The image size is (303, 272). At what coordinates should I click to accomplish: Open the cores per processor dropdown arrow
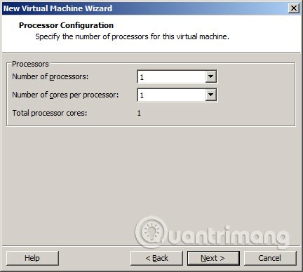(210, 95)
